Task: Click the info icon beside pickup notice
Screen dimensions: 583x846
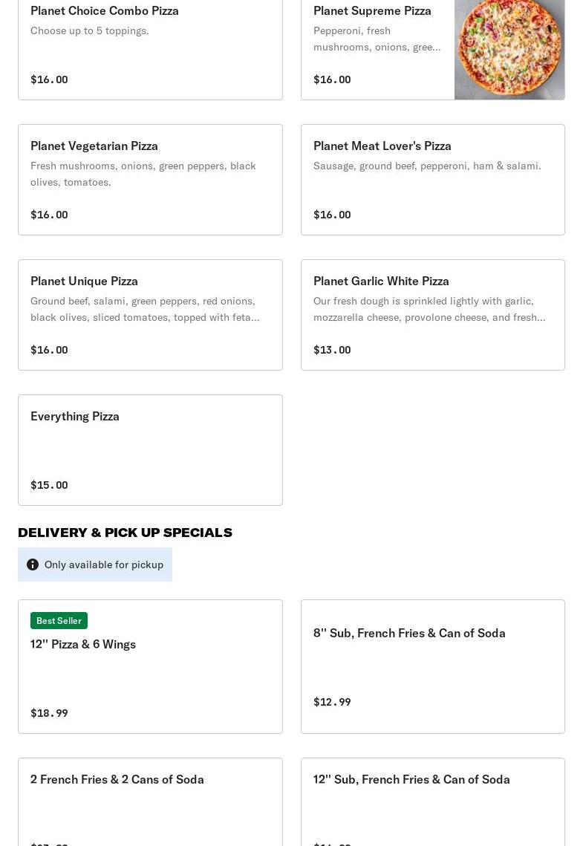Action: 33,564
